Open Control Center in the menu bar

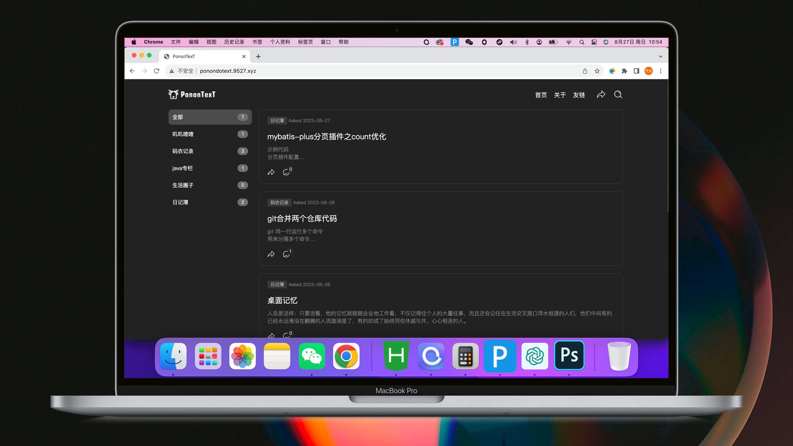594,42
